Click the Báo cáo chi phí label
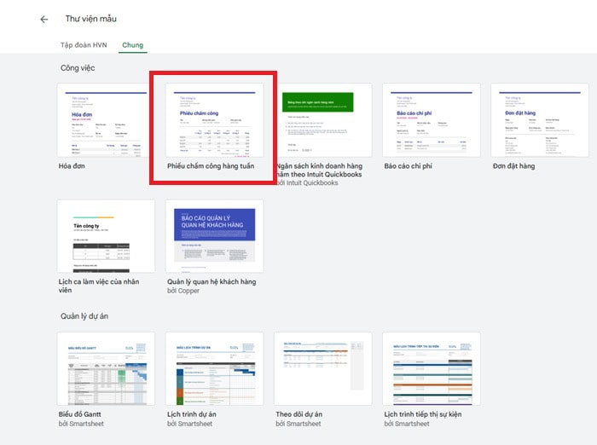 click(408, 165)
